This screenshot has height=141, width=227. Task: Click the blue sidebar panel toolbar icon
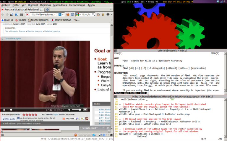point(17,14)
